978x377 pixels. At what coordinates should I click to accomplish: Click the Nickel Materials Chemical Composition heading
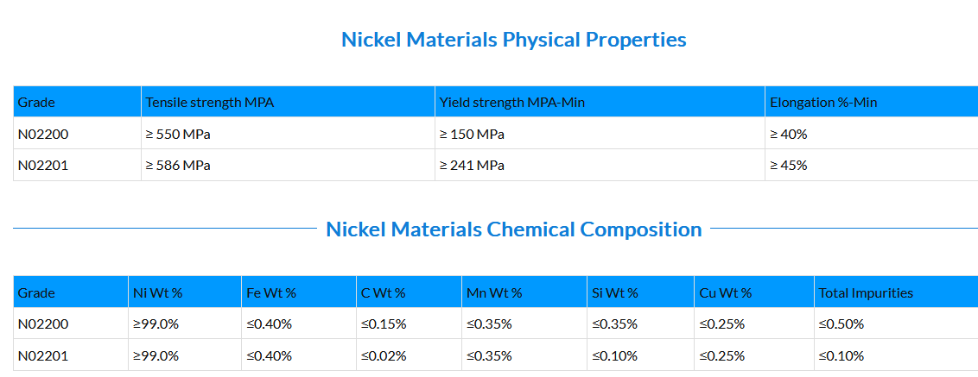[513, 229]
